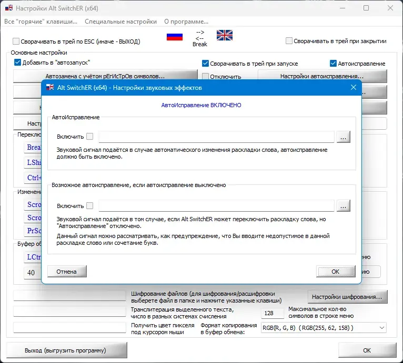403x363 pixels.
Task: Click the main window title bar app icon
Action: click(9, 8)
